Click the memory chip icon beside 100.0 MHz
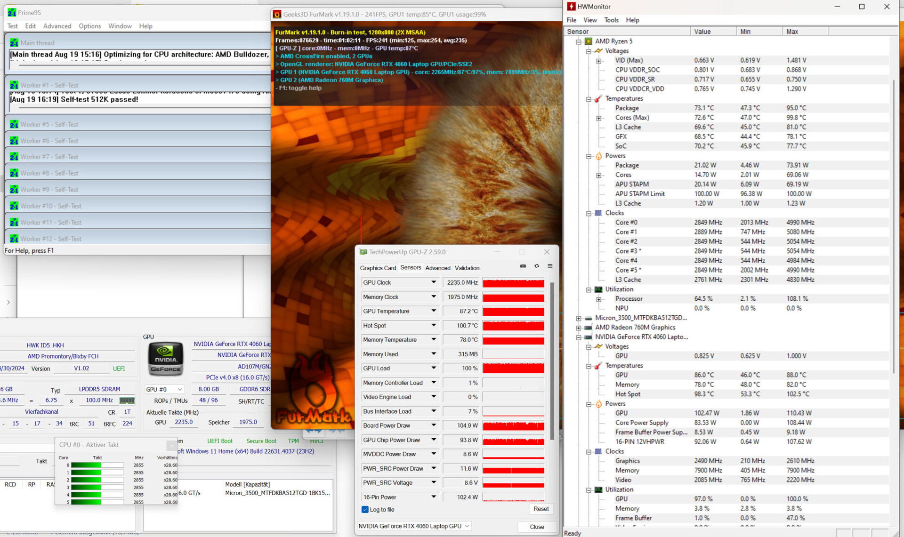The image size is (904, 537). [x=127, y=401]
